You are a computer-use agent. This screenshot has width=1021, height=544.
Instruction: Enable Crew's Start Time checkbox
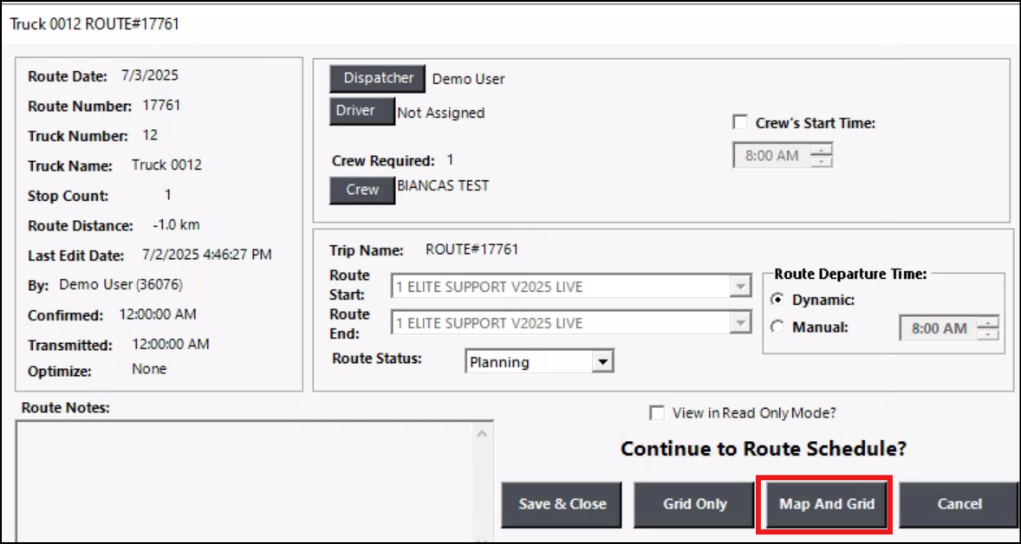(x=741, y=123)
